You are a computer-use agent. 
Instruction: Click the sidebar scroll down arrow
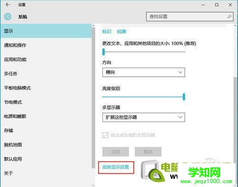93,186
